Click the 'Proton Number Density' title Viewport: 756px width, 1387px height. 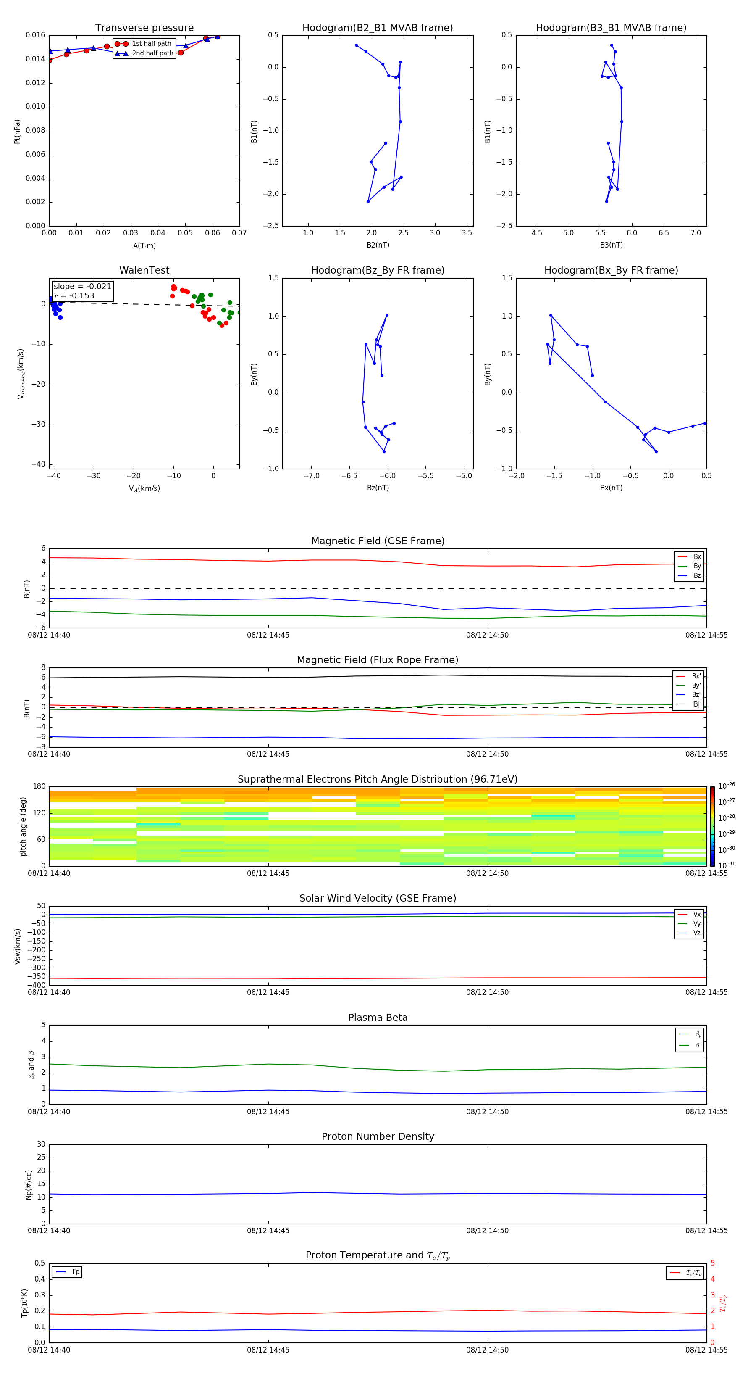(378, 1136)
